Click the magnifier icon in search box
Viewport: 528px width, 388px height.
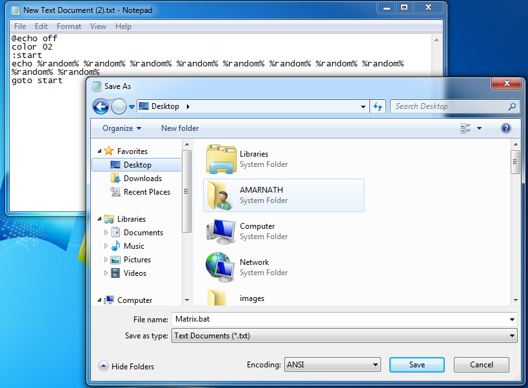[512, 107]
